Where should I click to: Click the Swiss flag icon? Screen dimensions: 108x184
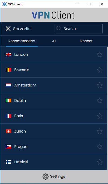click(8, 131)
